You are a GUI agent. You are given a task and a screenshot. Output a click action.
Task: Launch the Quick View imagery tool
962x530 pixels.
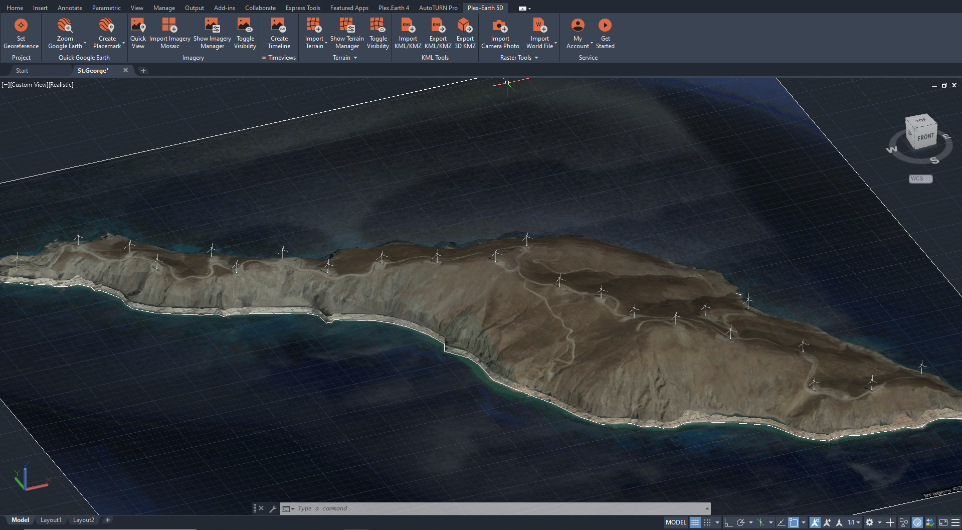[x=138, y=33]
